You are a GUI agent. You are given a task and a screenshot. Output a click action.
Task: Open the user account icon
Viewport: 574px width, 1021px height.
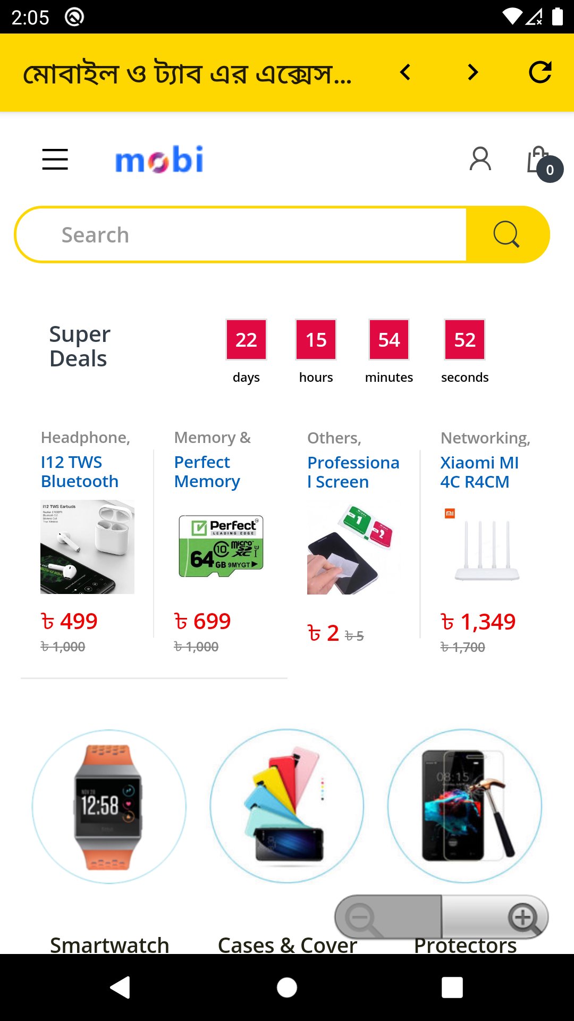tap(480, 158)
